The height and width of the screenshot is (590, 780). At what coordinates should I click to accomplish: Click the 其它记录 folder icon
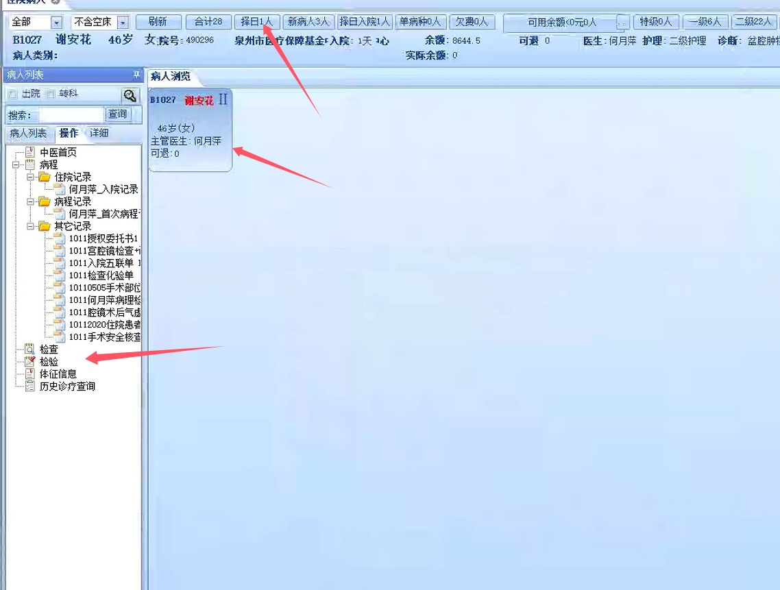coord(45,226)
